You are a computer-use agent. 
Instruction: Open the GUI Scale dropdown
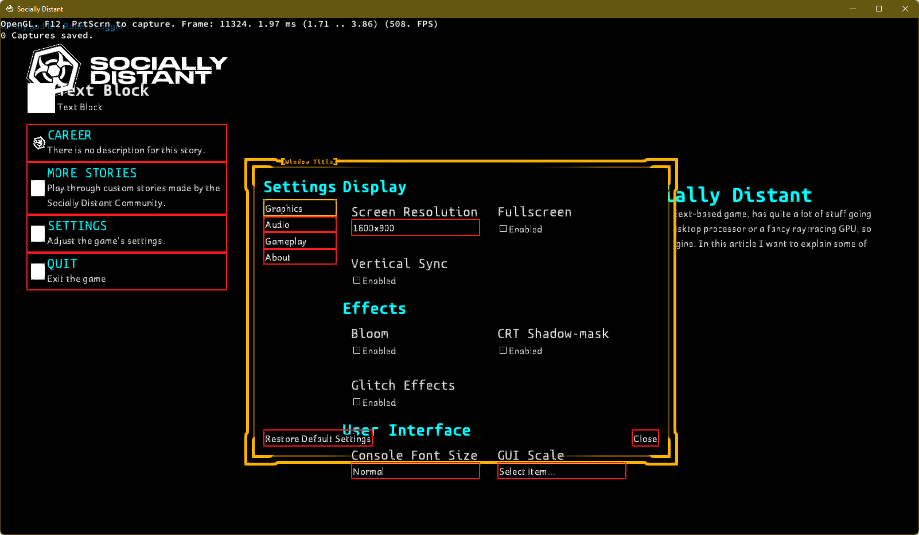coord(562,471)
